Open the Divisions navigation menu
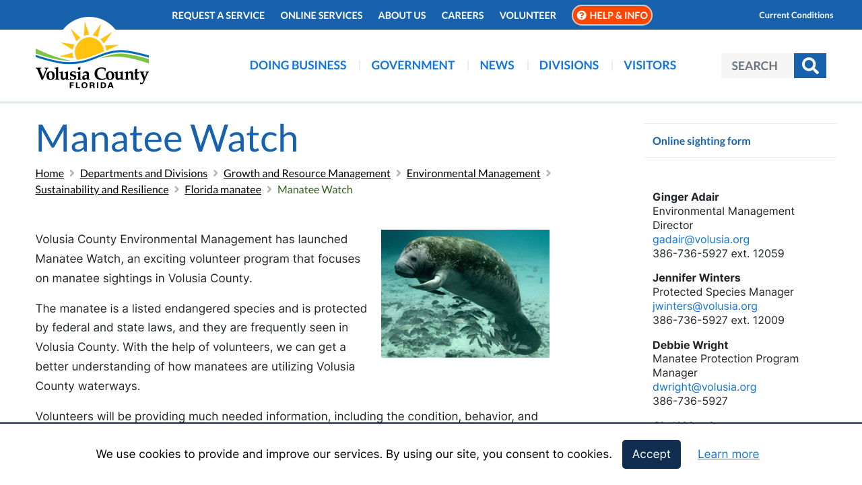The image size is (862, 485). pos(569,65)
